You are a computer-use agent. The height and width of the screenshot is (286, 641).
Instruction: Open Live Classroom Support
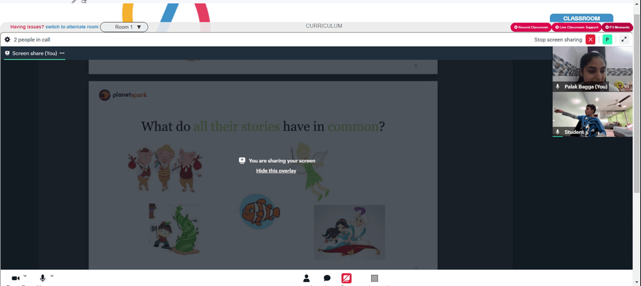[576, 28]
